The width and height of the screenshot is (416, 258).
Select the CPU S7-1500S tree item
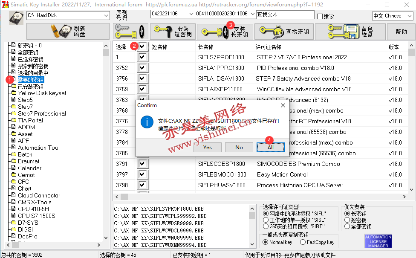[37, 216]
